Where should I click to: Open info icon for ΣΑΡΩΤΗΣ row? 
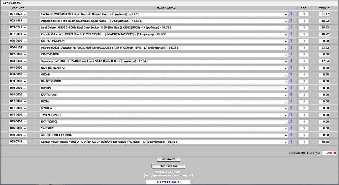(290, 128)
